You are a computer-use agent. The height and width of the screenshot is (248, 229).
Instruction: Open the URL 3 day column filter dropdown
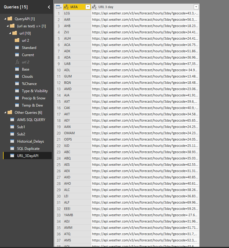[196, 7]
